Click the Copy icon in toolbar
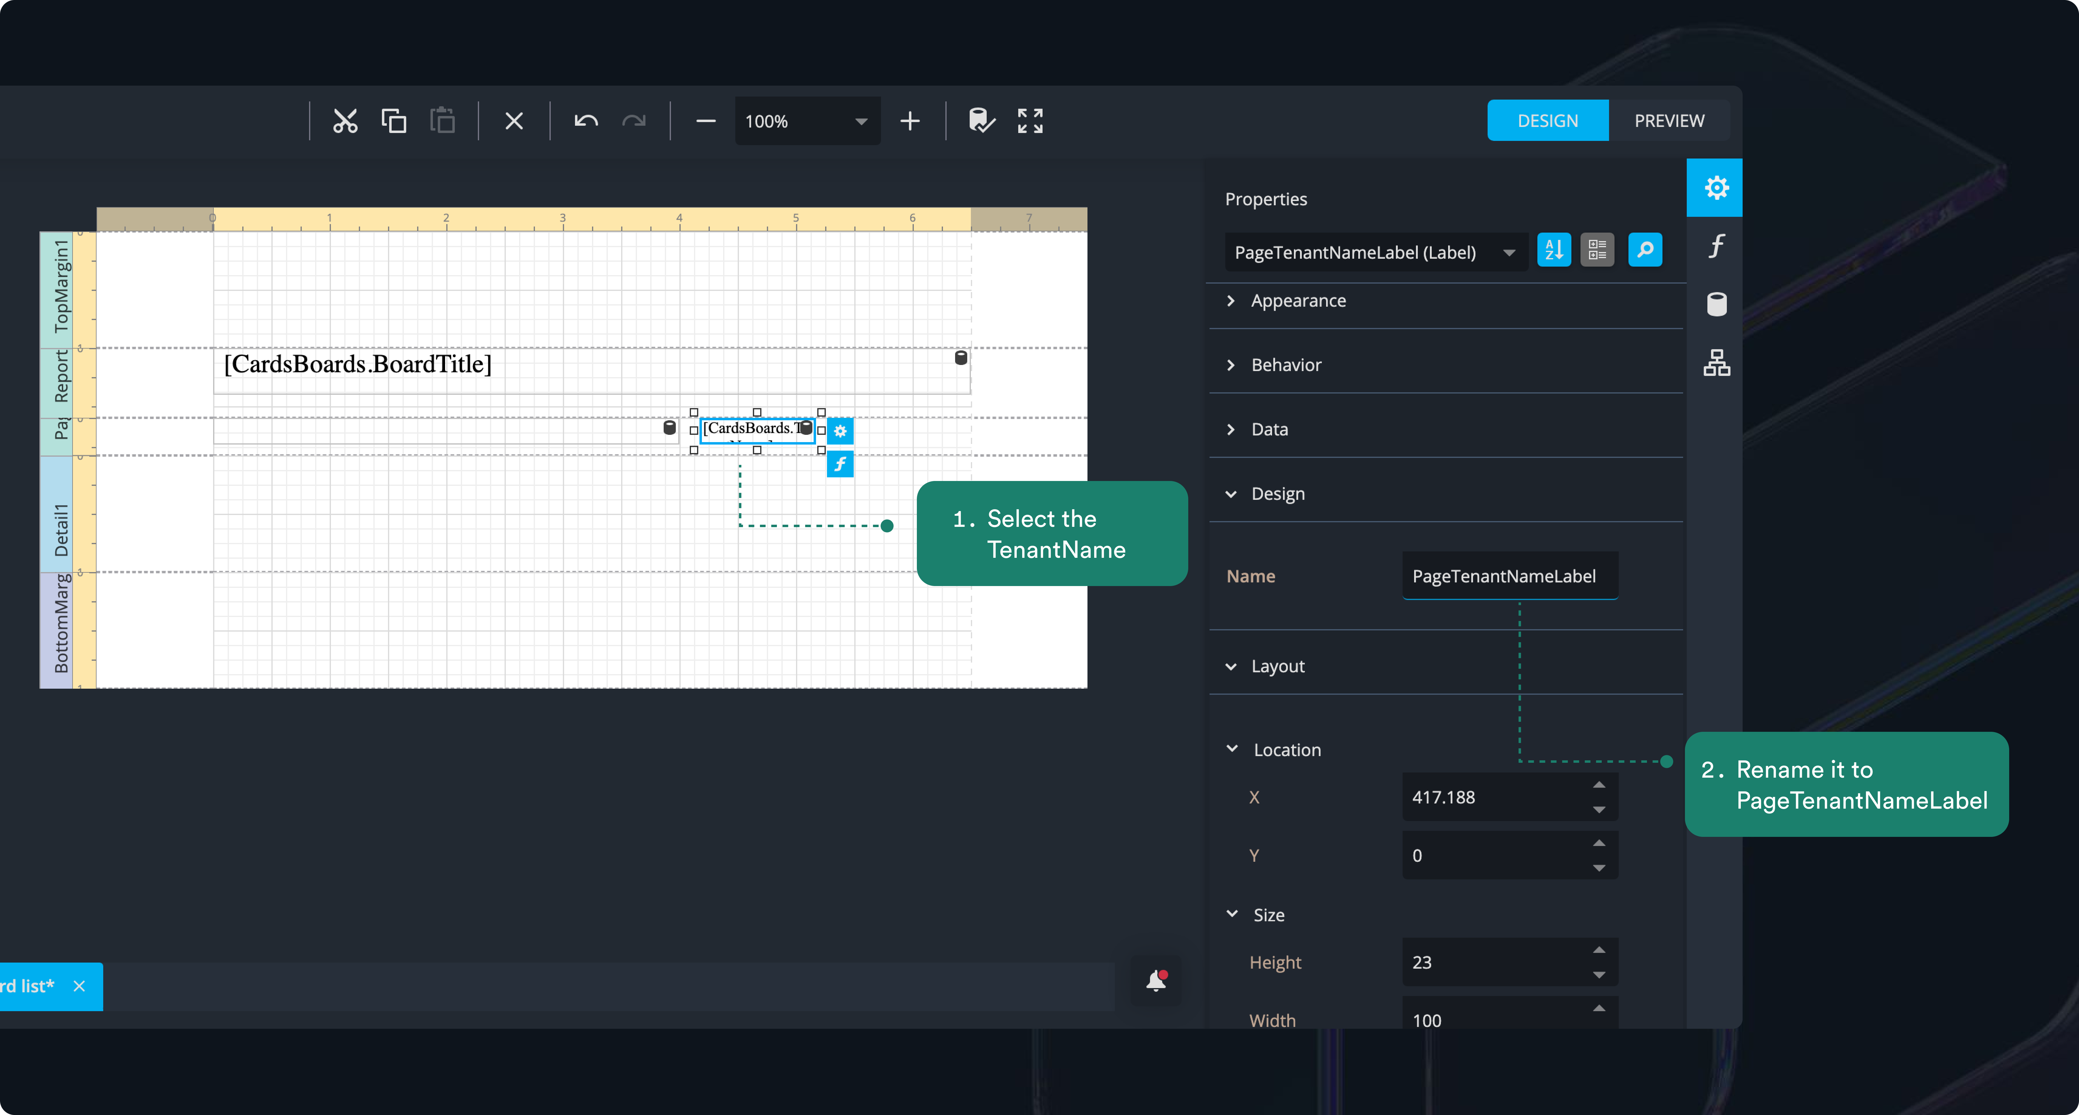 pos(394,121)
